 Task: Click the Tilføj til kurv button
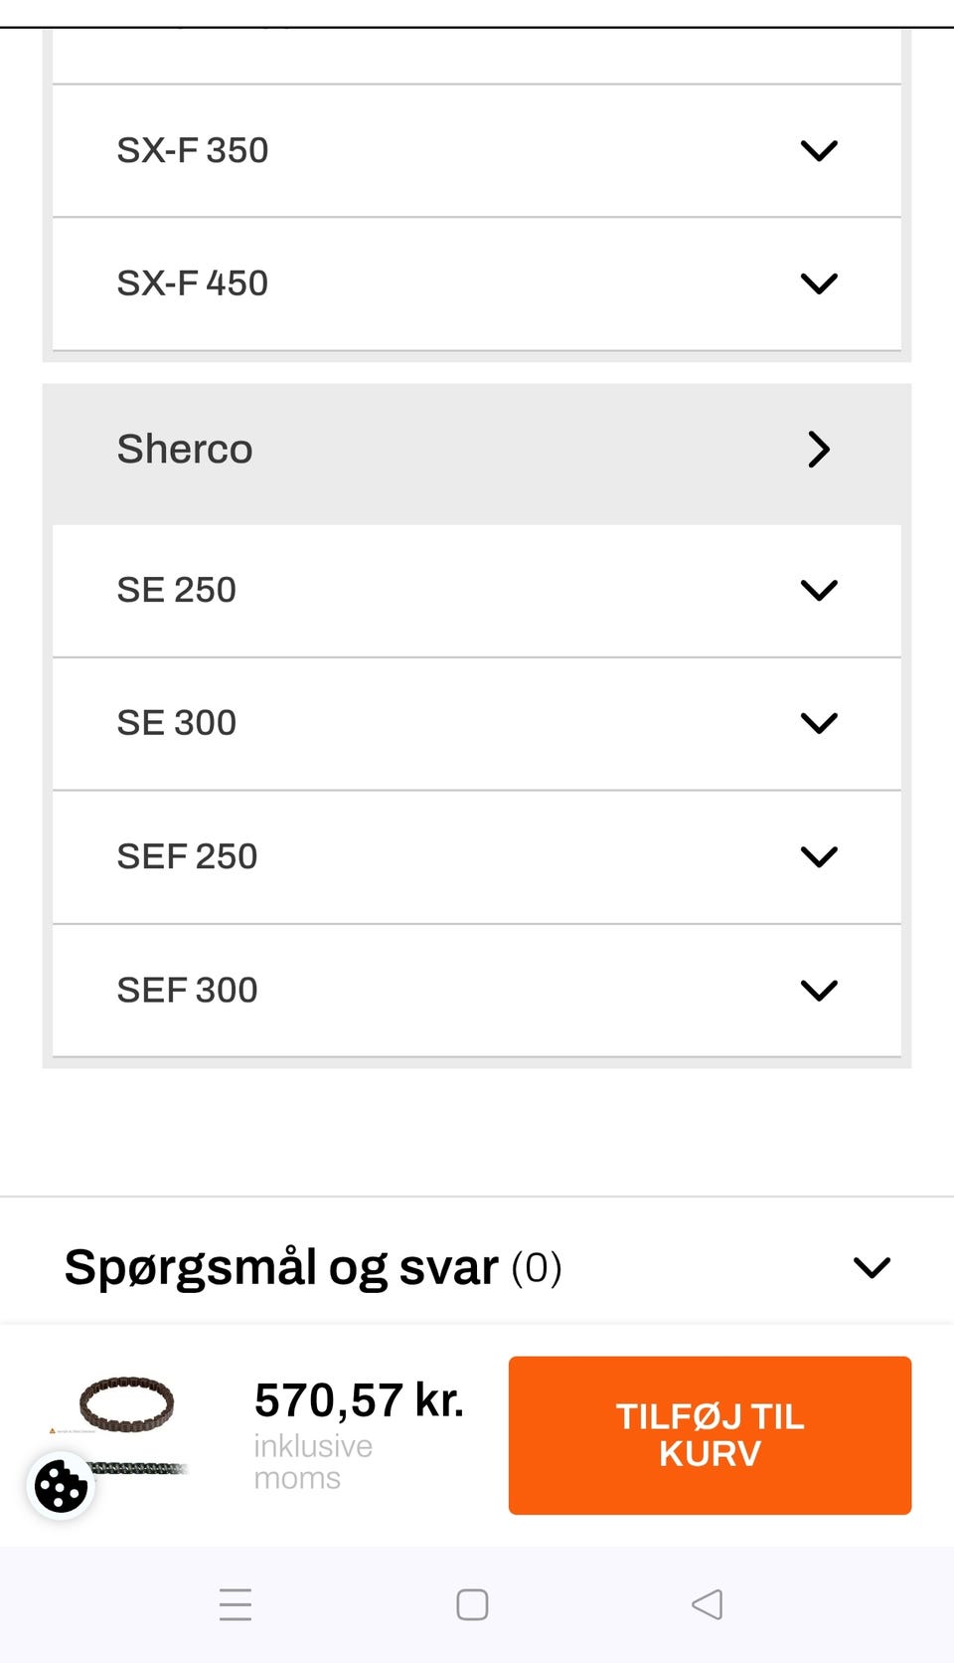point(710,1435)
